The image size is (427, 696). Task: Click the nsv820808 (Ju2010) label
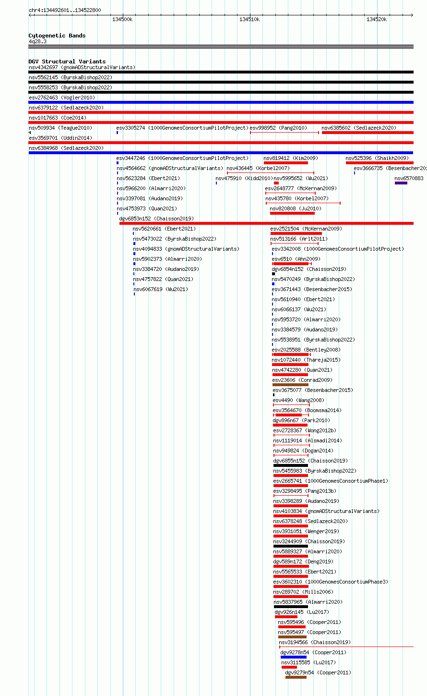coord(296,209)
